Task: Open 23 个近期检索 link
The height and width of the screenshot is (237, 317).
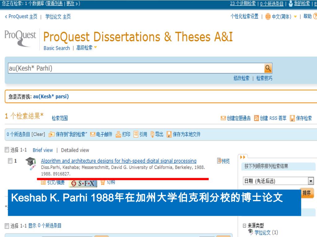Action: point(243,3)
